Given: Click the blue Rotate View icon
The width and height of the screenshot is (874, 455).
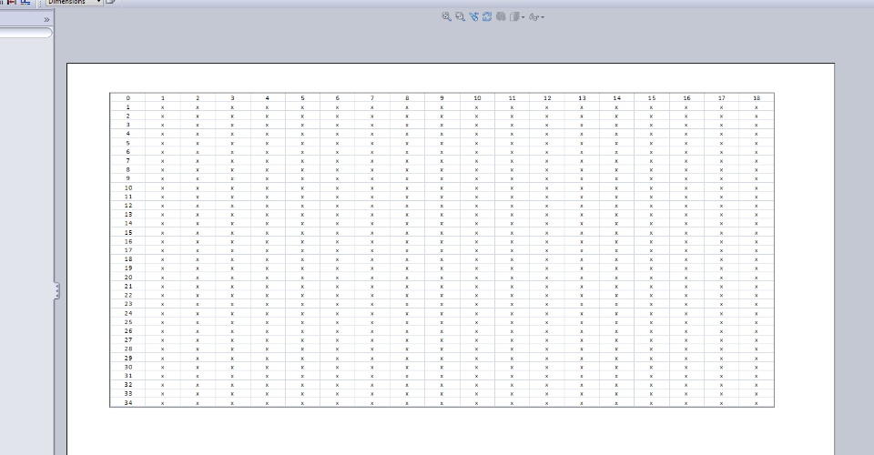Looking at the screenshot, I should coord(487,16).
